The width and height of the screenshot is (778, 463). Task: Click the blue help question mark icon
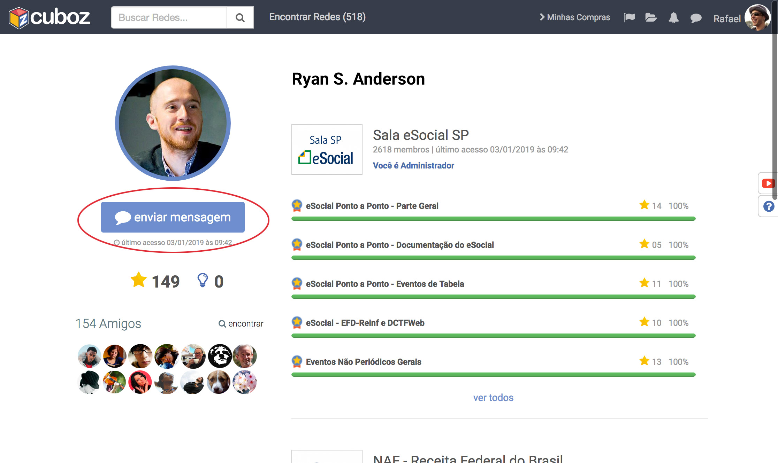(x=769, y=206)
